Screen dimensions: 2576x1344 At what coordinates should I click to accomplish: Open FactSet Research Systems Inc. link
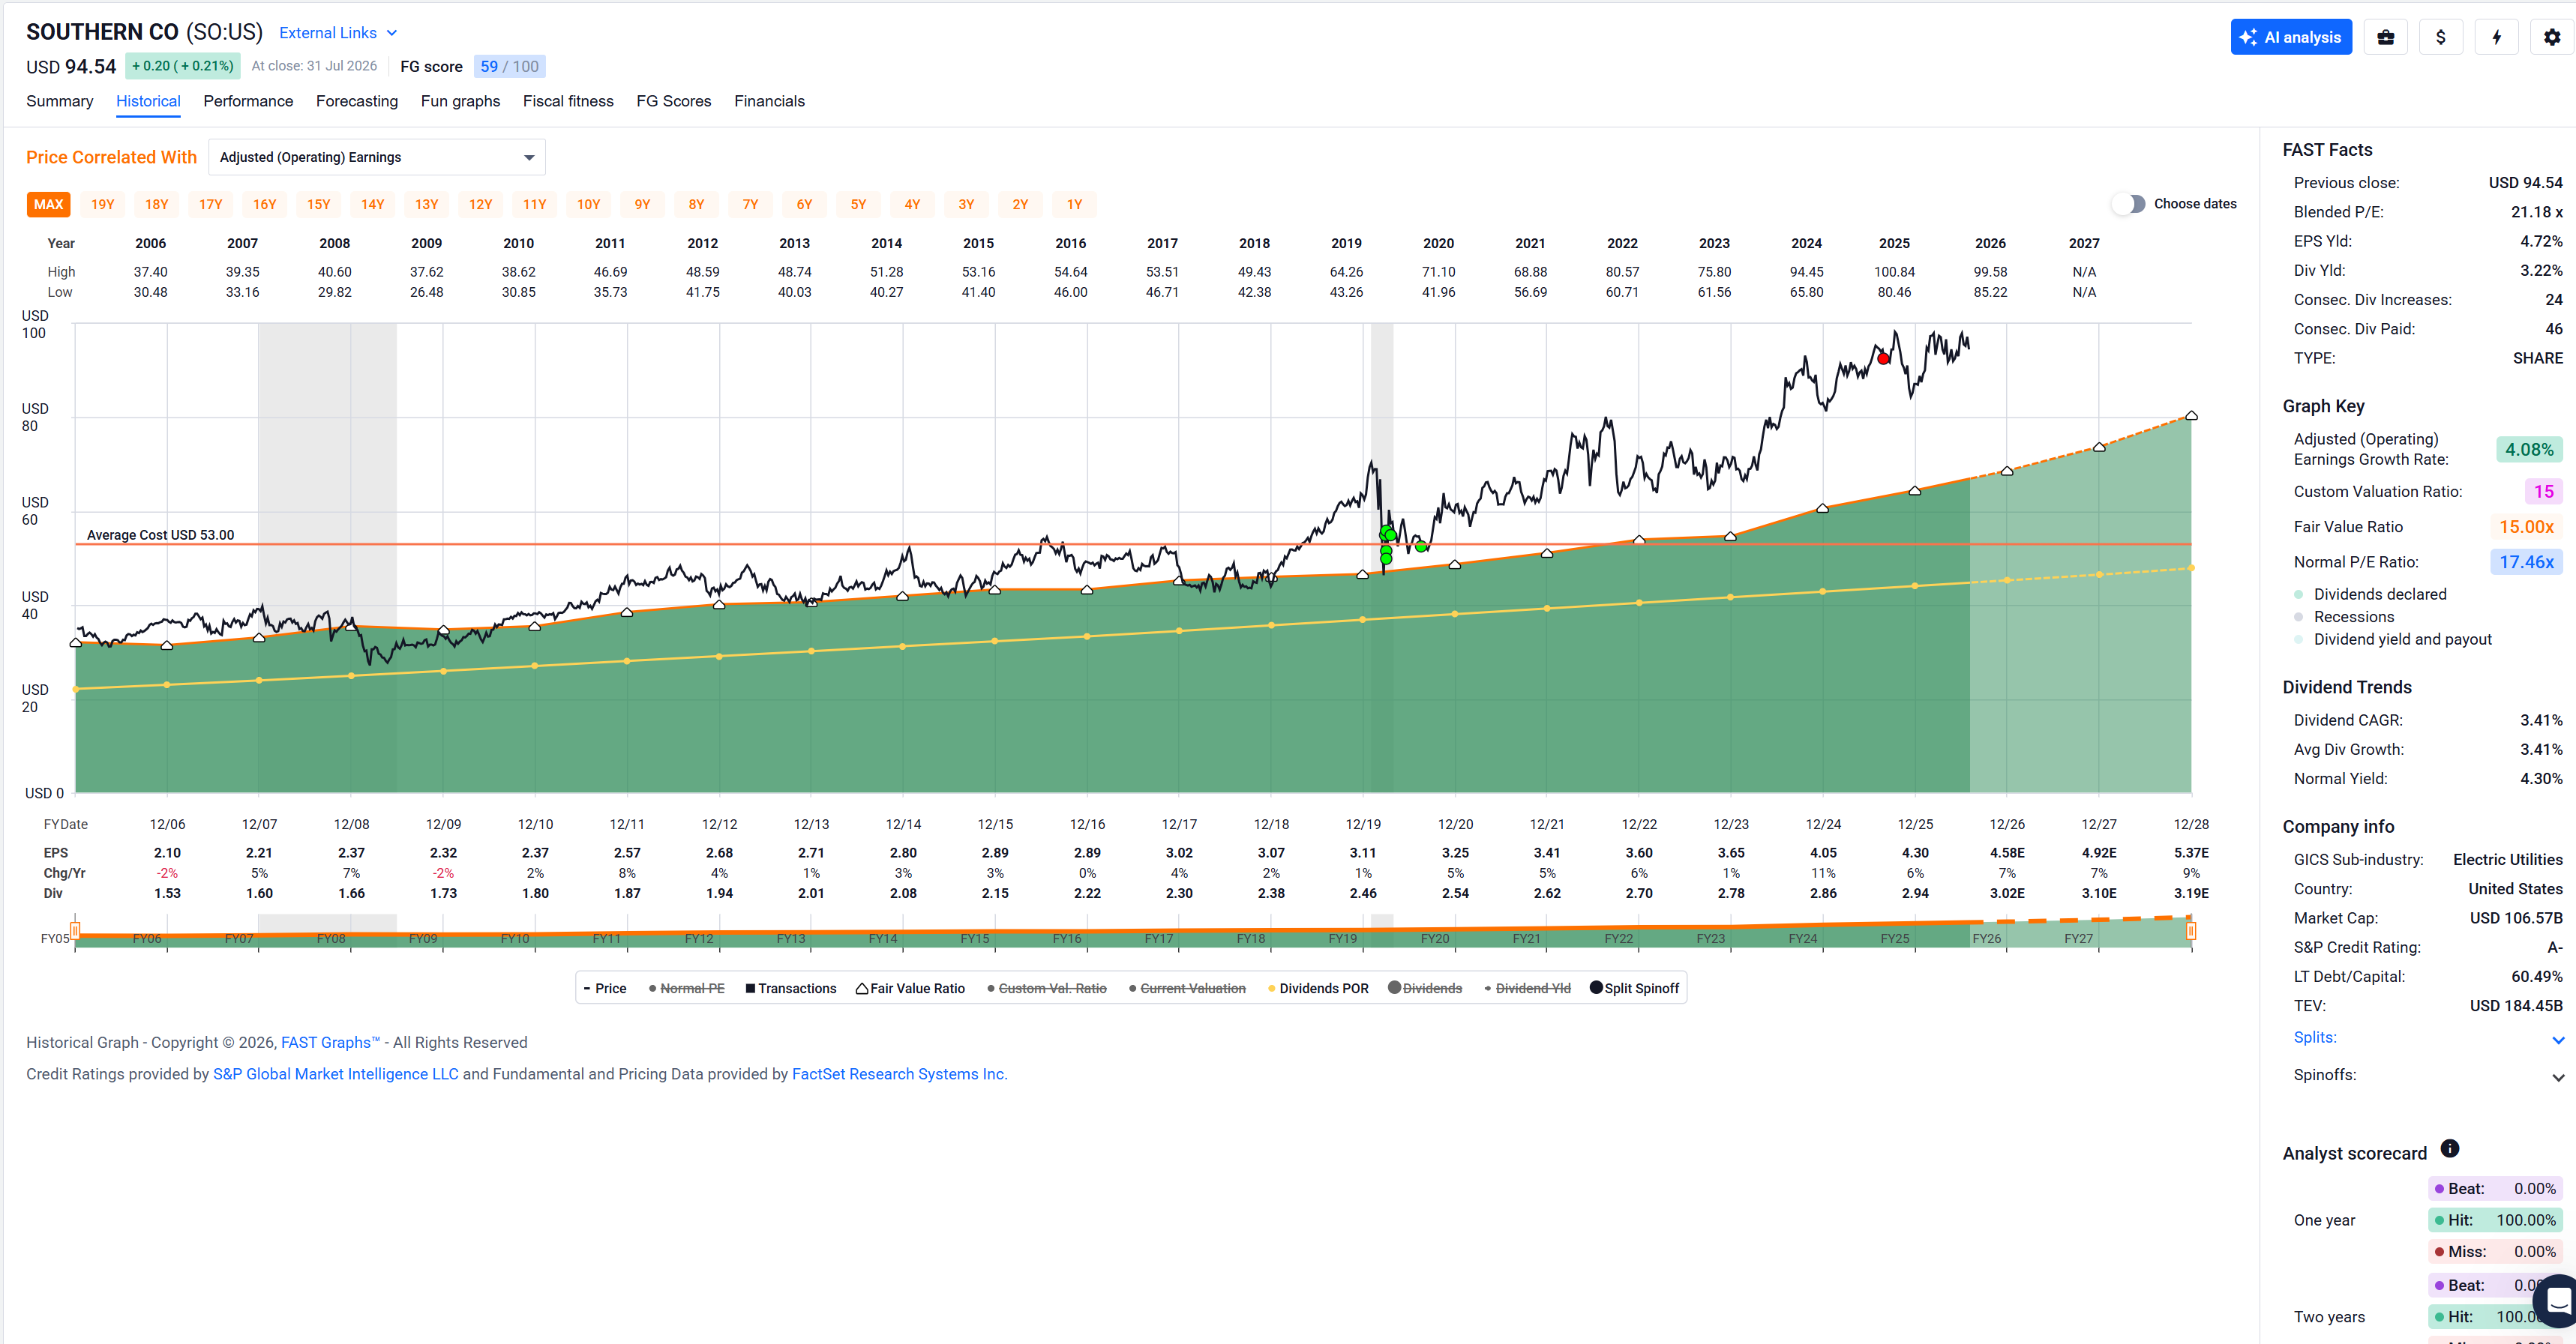tap(900, 1074)
